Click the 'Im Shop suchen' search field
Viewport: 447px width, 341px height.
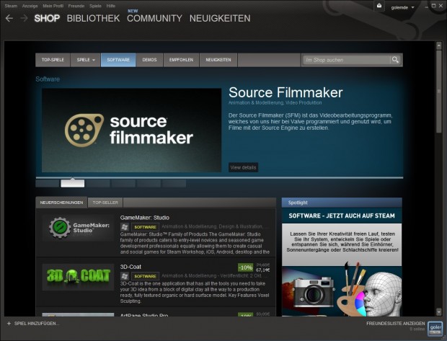(x=346, y=60)
